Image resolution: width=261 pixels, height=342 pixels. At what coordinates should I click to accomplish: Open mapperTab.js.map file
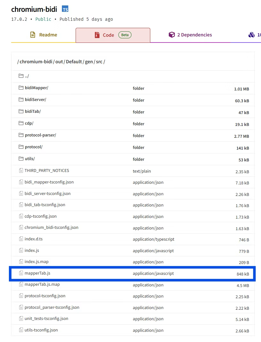[42, 284]
